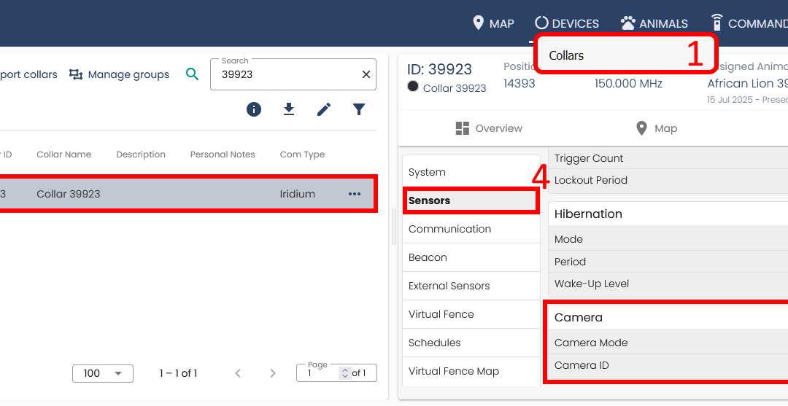Open the filter funnel icon
This screenshot has width=788, height=406.
coord(359,109)
